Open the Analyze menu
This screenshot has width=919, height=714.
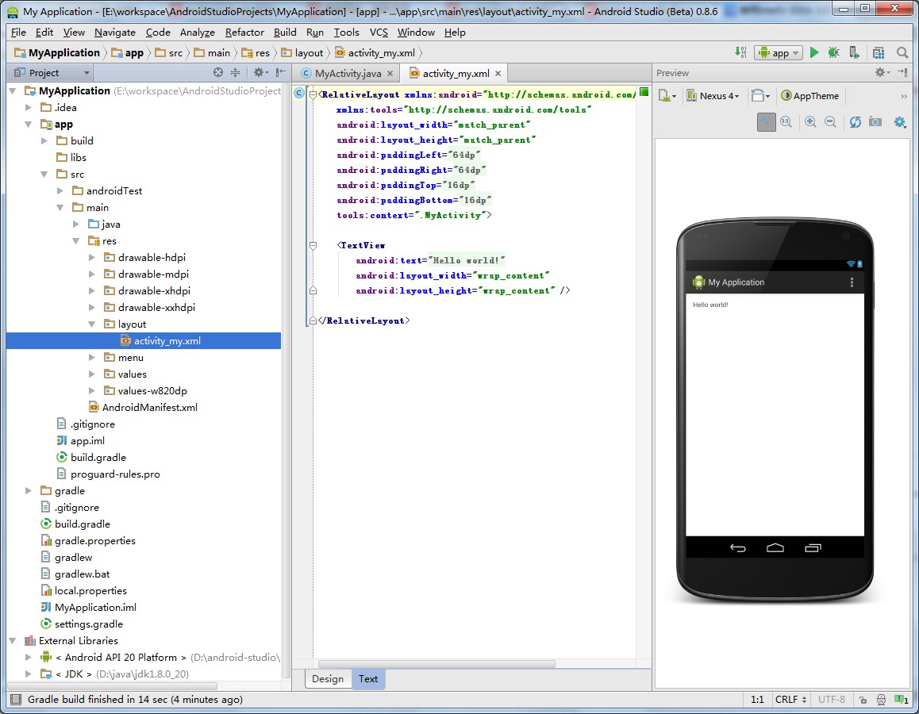(197, 33)
